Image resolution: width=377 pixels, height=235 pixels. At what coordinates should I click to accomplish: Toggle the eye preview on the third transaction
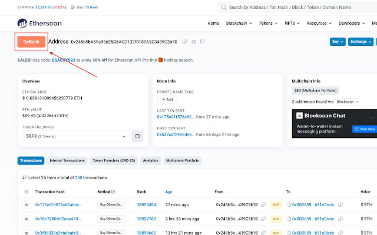(26, 232)
